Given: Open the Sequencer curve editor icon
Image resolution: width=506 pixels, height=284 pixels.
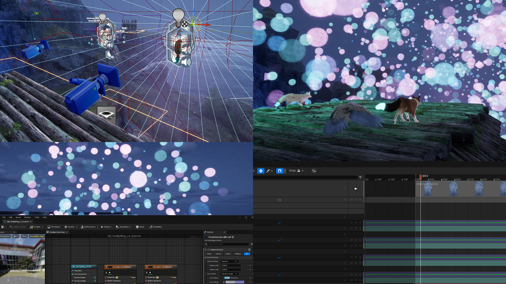Looking at the screenshot, I should pyautogui.click(x=314, y=171).
